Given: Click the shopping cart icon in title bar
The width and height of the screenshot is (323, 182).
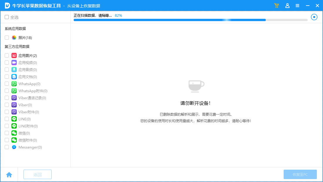Looking at the screenshot, I should 276,5.
